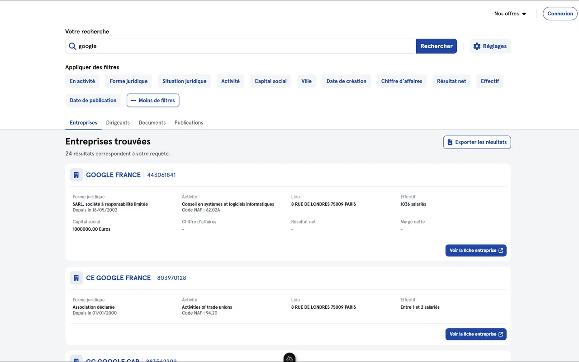View the GOOGLE FRANCE company sheet

click(476, 251)
